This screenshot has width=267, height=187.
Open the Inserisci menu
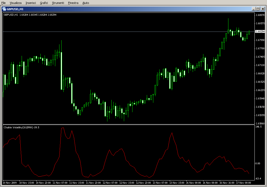tap(31, 3)
